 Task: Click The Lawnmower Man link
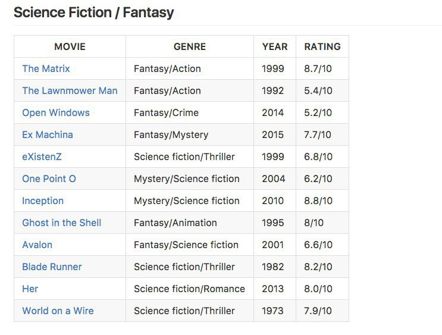[70, 91]
